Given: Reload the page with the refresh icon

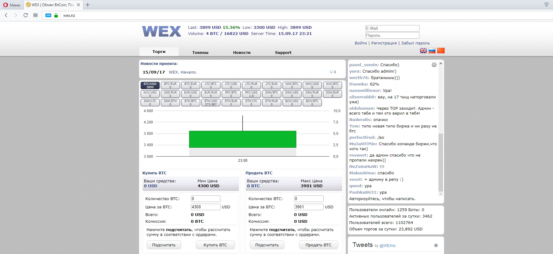Looking at the screenshot, I should (x=26, y=15).
